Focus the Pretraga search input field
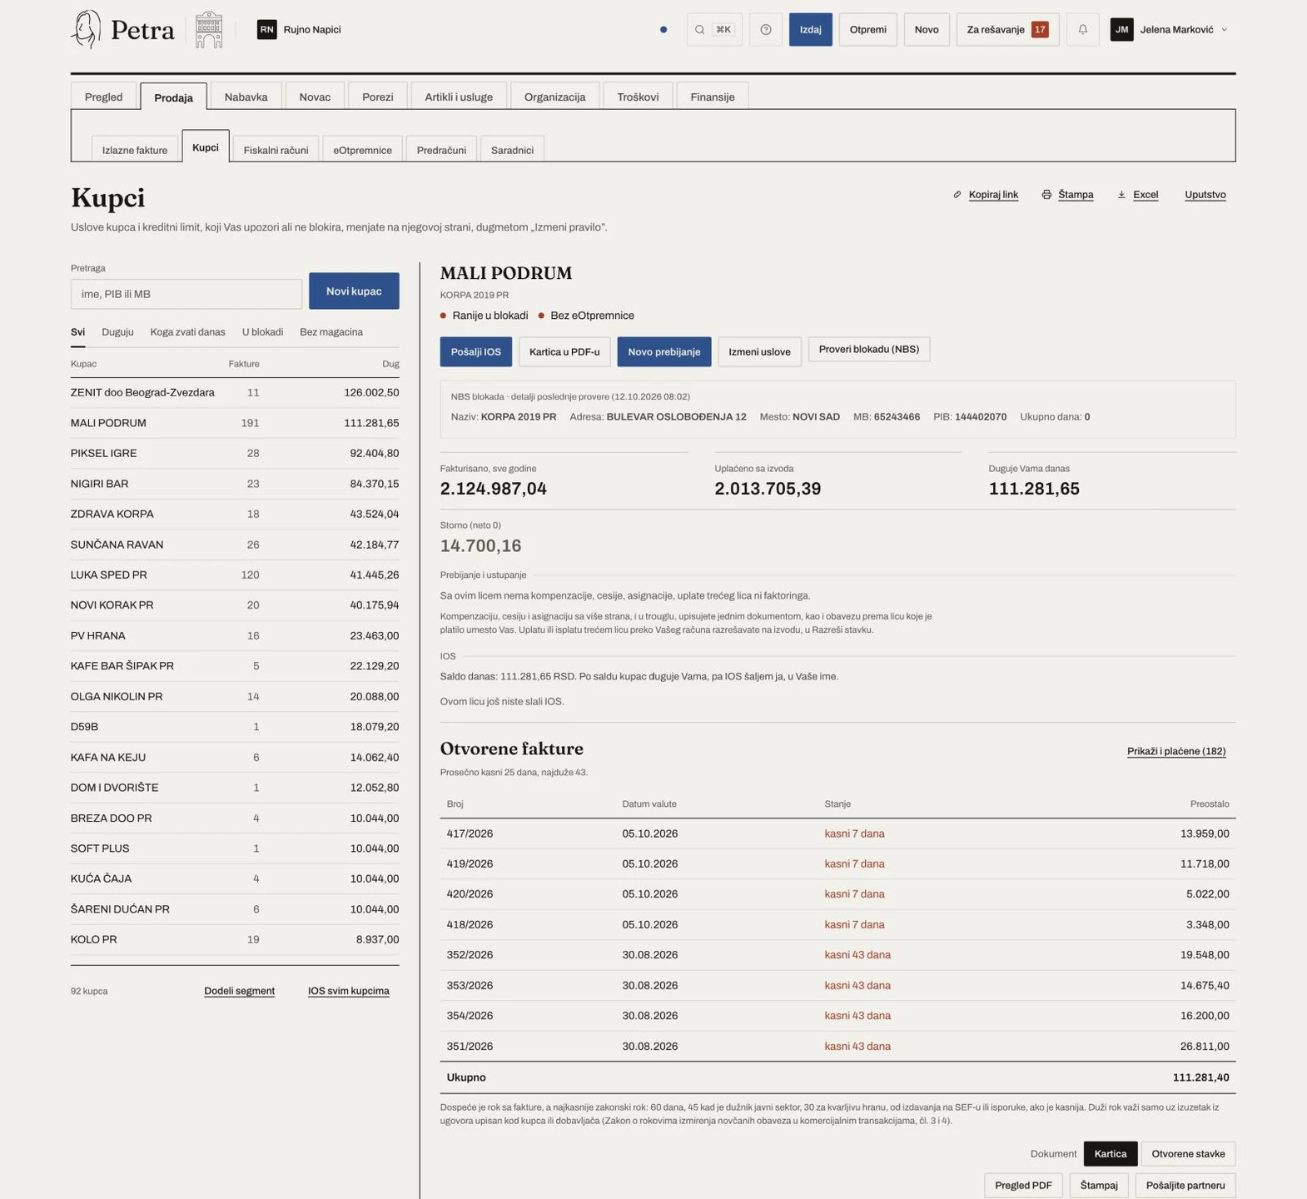The image size is (1307, 1199). point(186,294)
